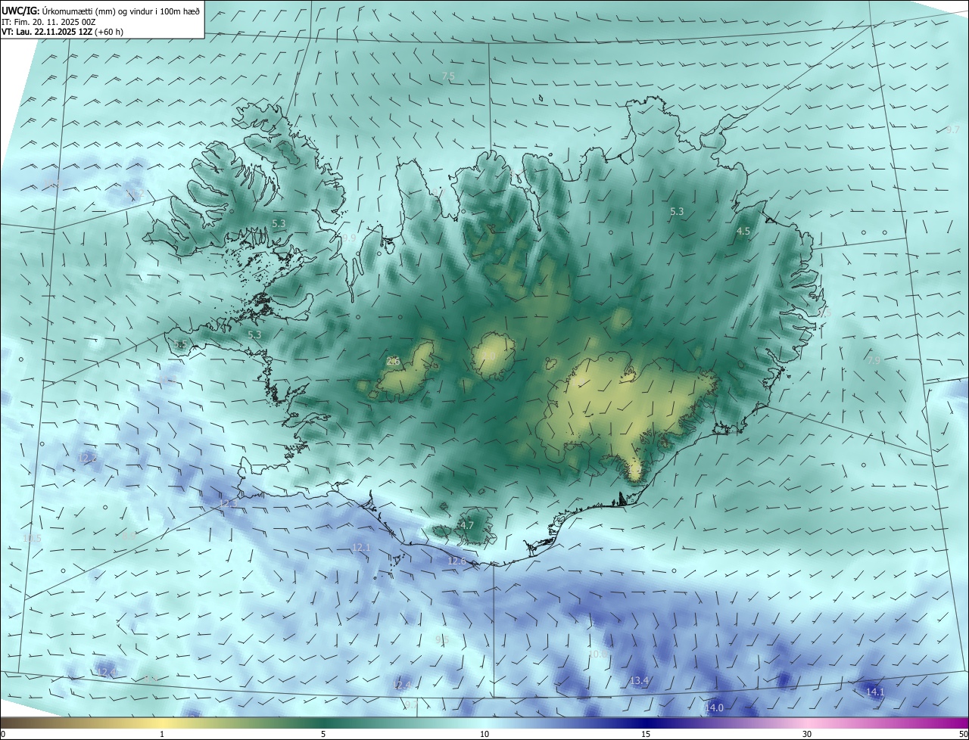Click the yellow part of the color scale
This screenshot has height=740, width=969.
click(162, 723)
